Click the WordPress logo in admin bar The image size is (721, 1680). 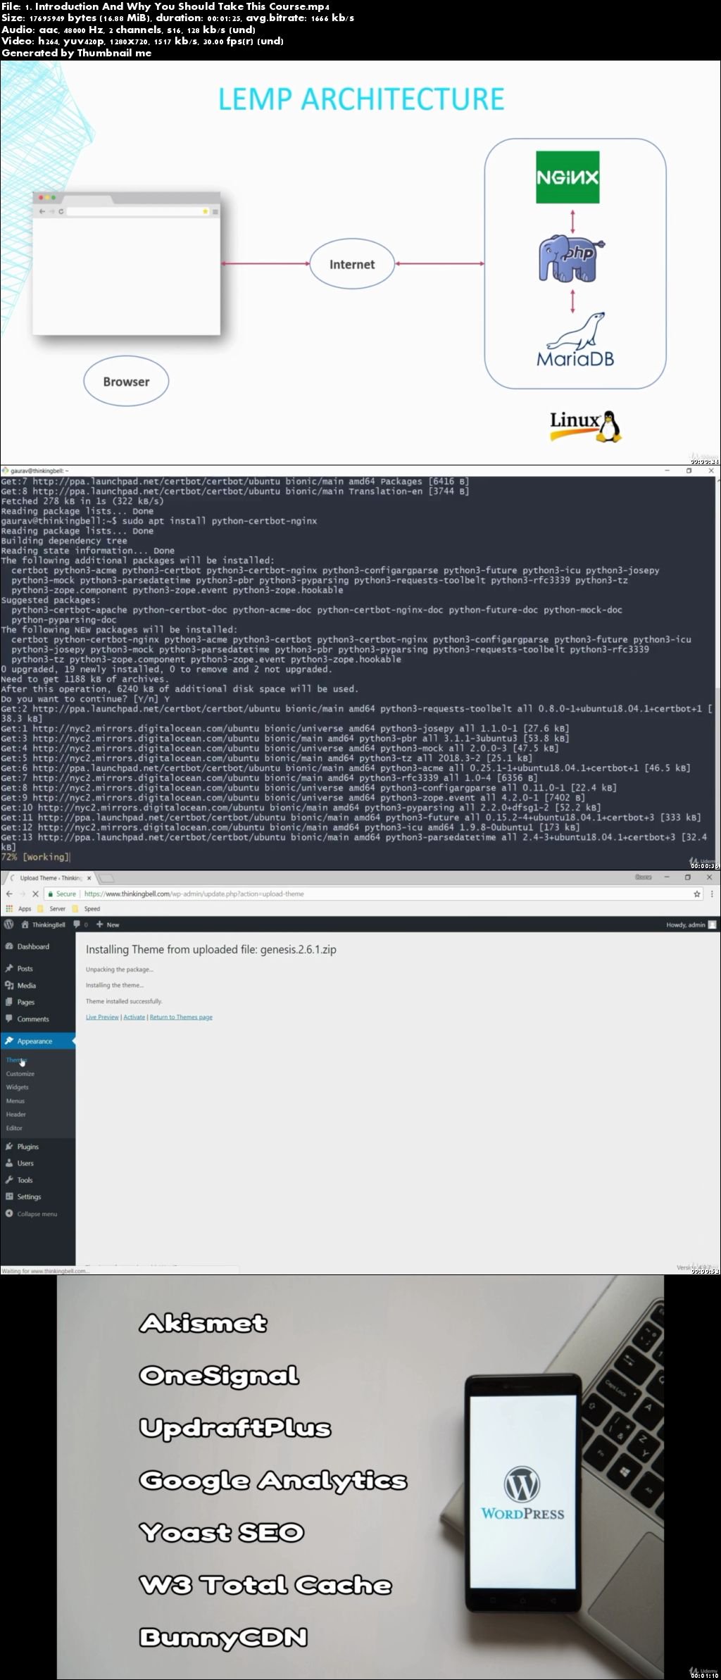9,924
